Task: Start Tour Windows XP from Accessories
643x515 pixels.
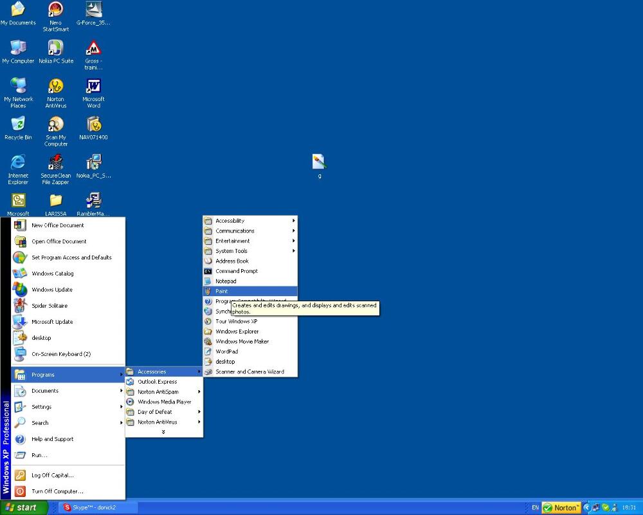Action: 250,321
